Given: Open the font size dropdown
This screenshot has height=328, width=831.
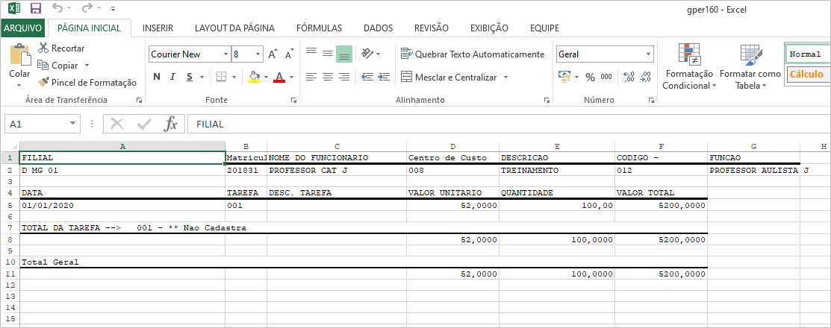Looking at the screenshot, I should coord(258,54).
